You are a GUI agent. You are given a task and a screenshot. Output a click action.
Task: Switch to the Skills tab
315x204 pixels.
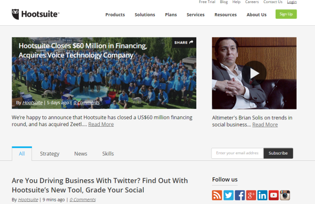pos(108,154)
